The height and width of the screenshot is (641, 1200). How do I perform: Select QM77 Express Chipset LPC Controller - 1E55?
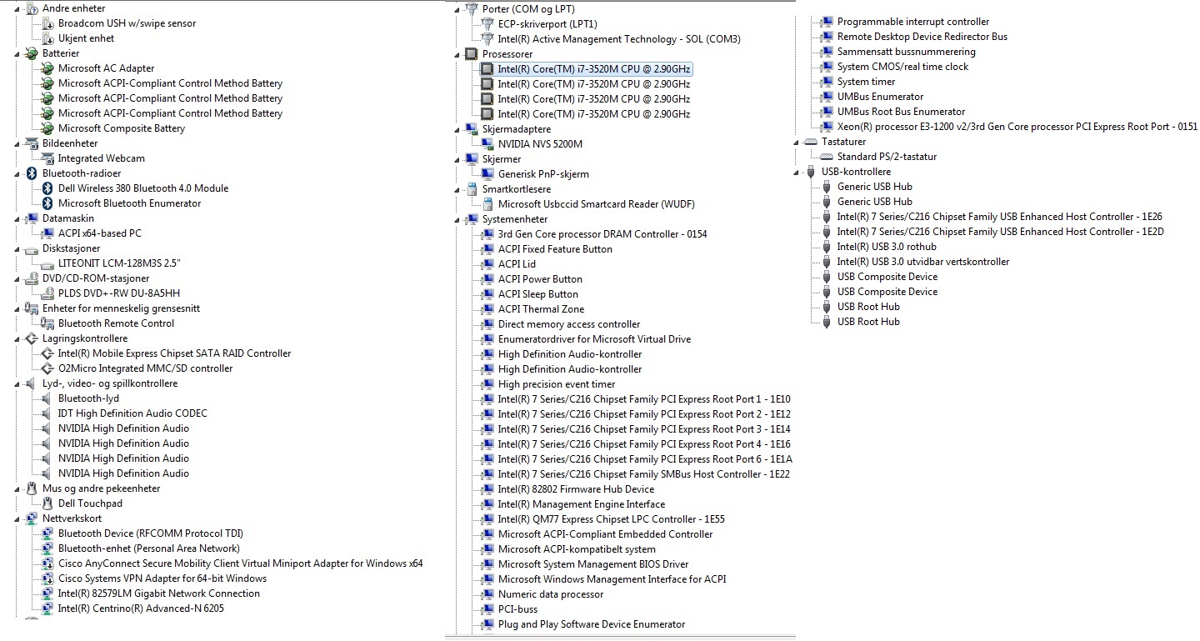click(611, 519)
